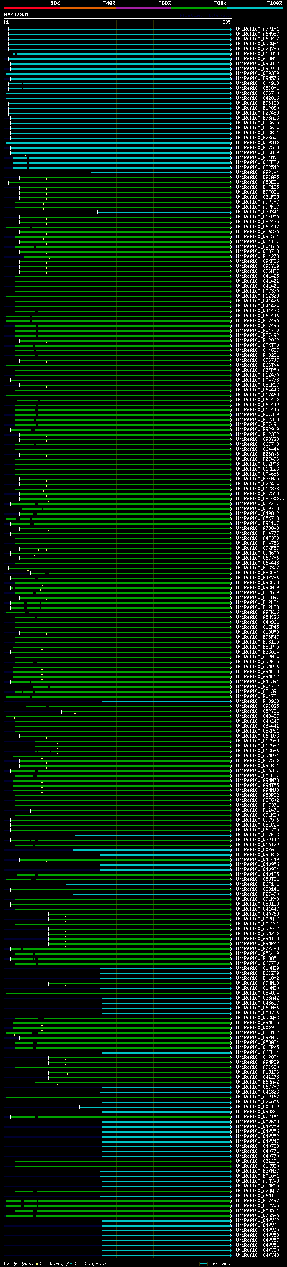Open hit UniRef100_P04777
This screenshot has height=1267, width=287.
[x=257, y=533]
